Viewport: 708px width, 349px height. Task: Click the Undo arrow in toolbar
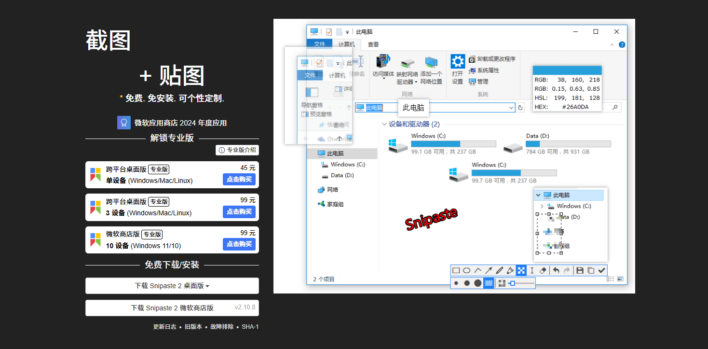tap(556, 270)
